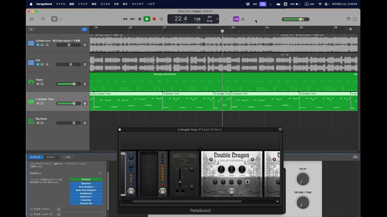Collapse the プラグイン section chevron
387x217 pixels.
[100, 174]
